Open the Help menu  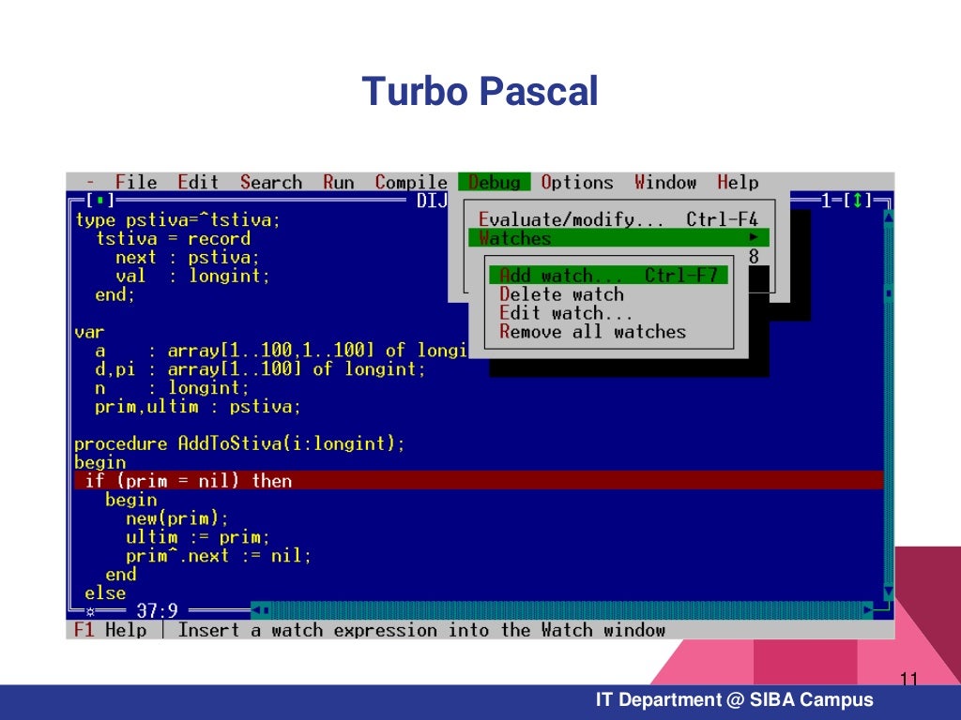click(x=738, y=183)
